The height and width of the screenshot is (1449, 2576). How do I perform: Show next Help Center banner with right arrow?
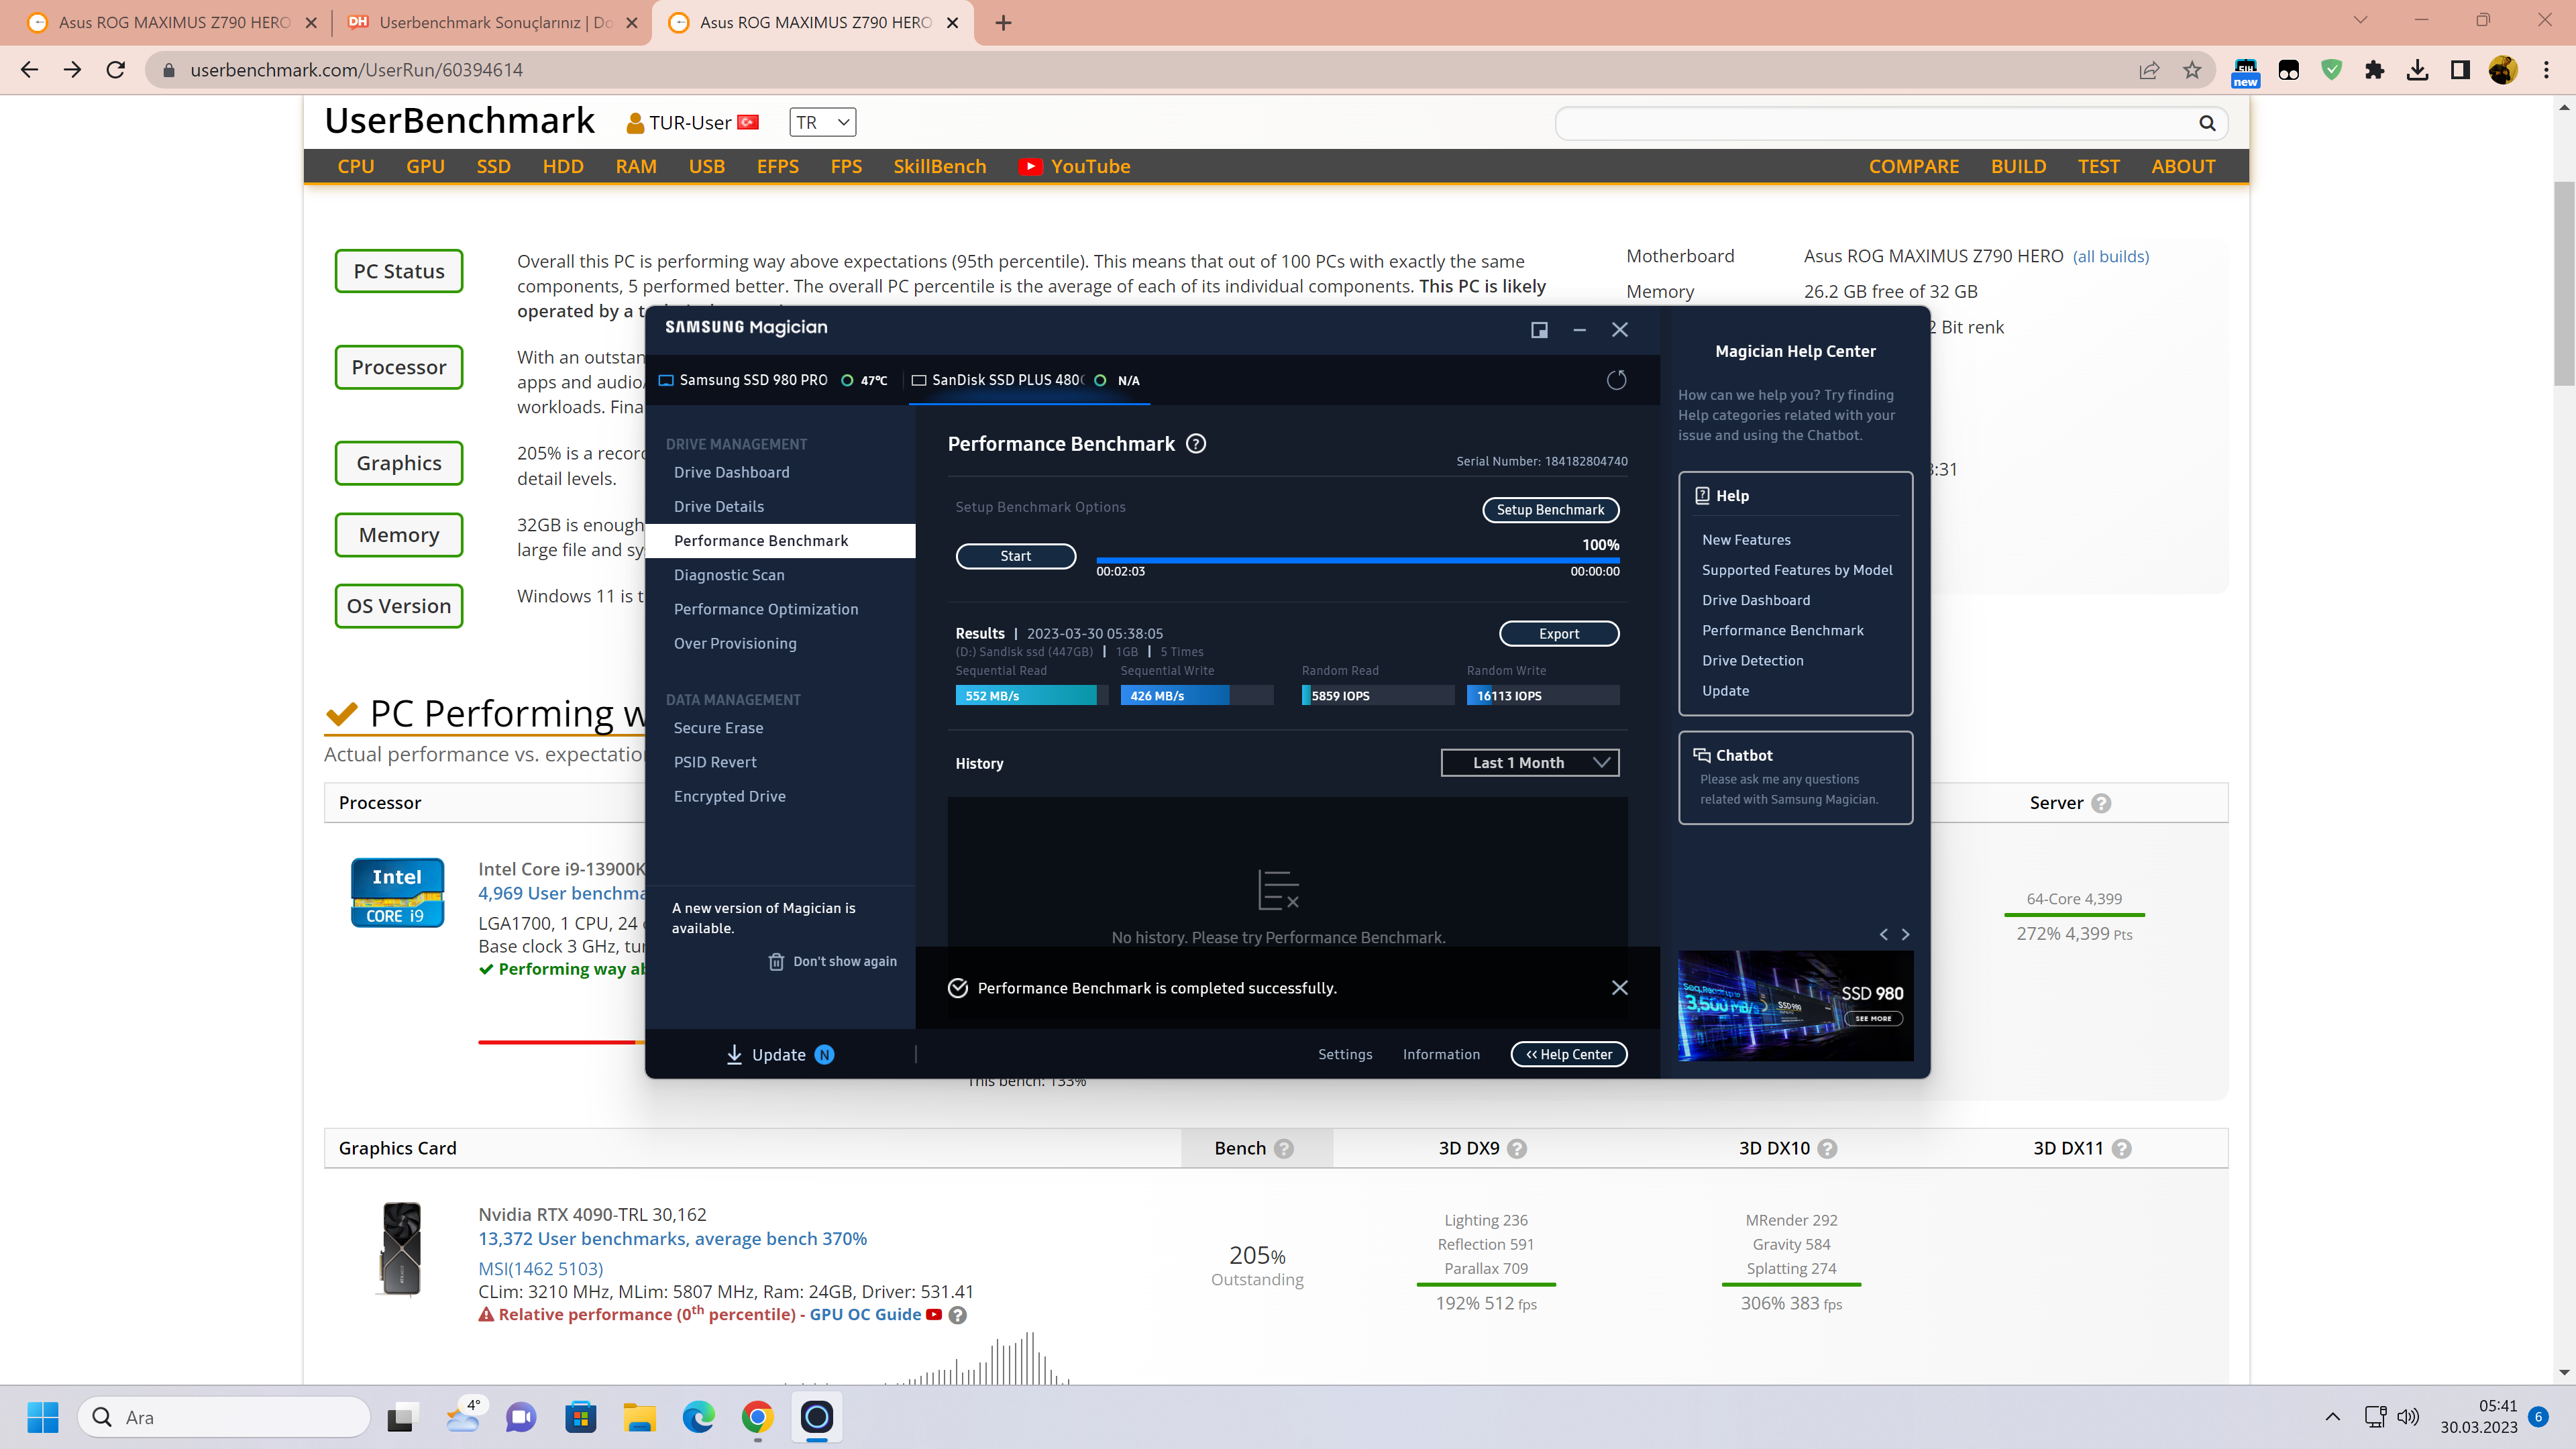(x=1905, y=934)
